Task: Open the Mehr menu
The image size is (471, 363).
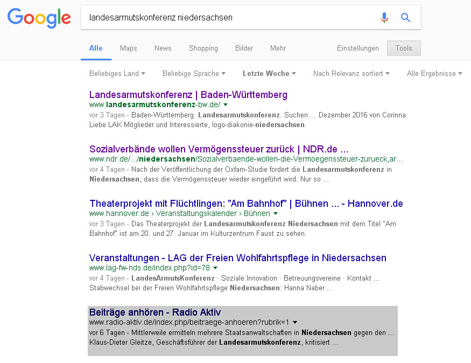Action: pos(278,48)
